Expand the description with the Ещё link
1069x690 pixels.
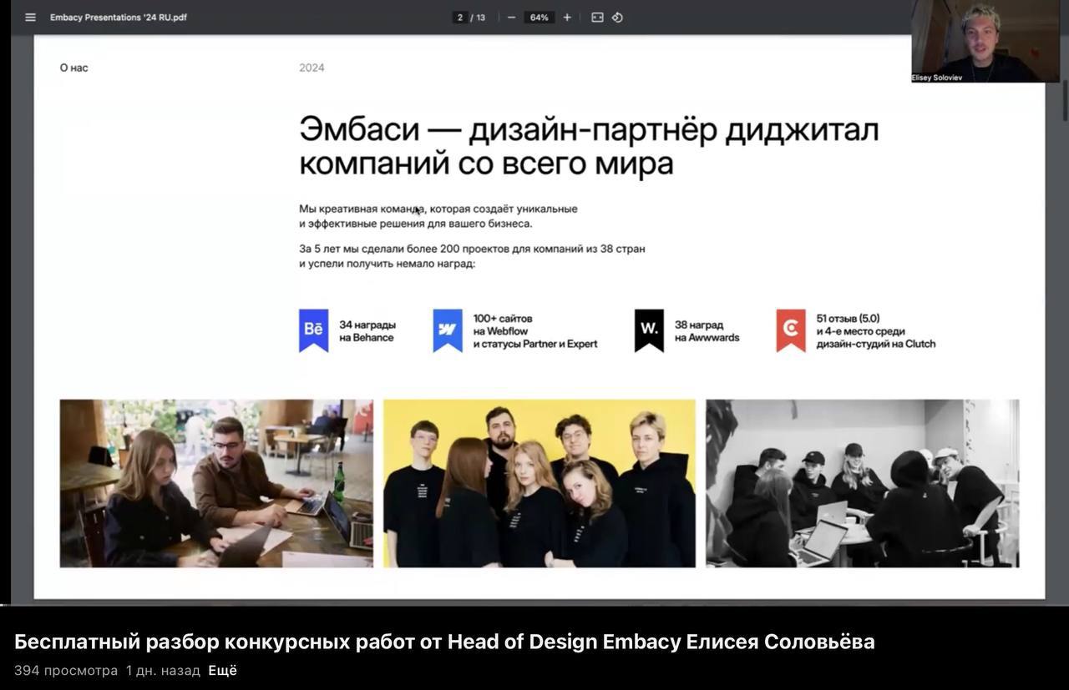click(222, 671)
